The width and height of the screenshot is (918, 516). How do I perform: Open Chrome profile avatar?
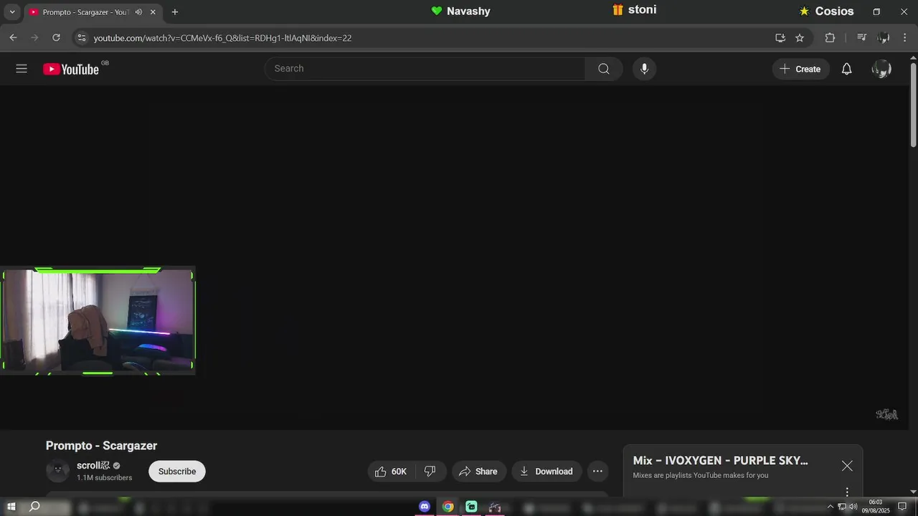(x=884, y=38)
